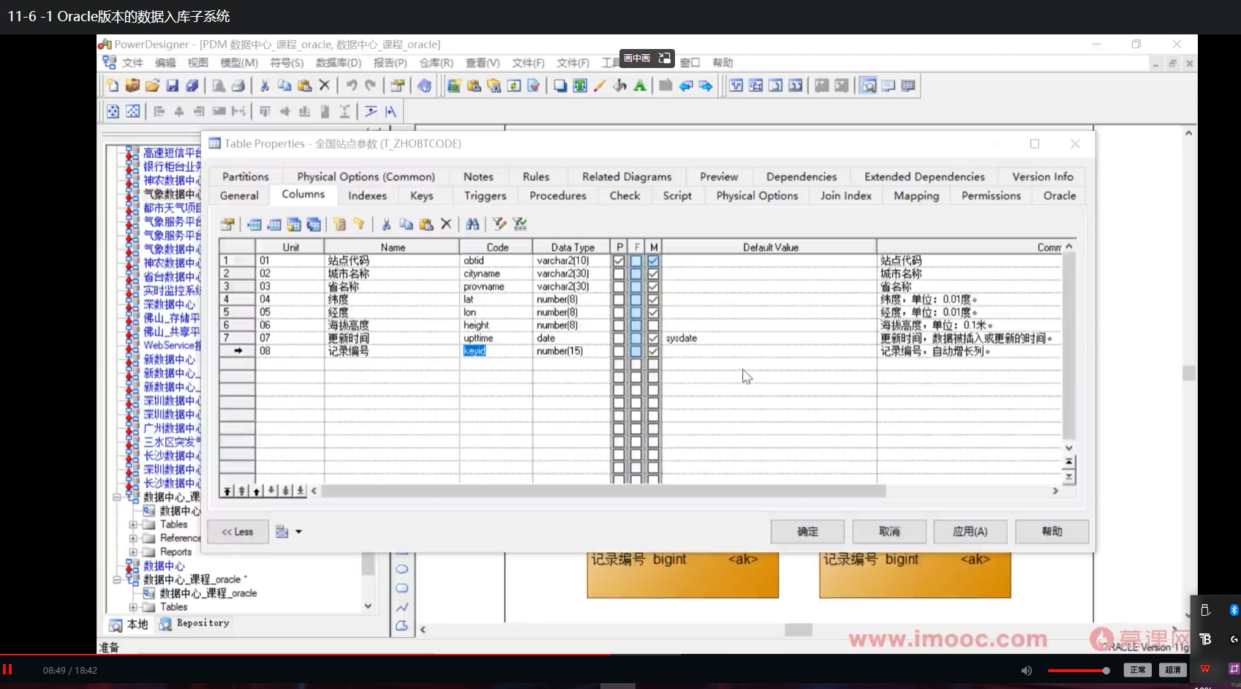Click the binoculars Find a Row icon
The image size is (1241, 689).
point(472,224)
